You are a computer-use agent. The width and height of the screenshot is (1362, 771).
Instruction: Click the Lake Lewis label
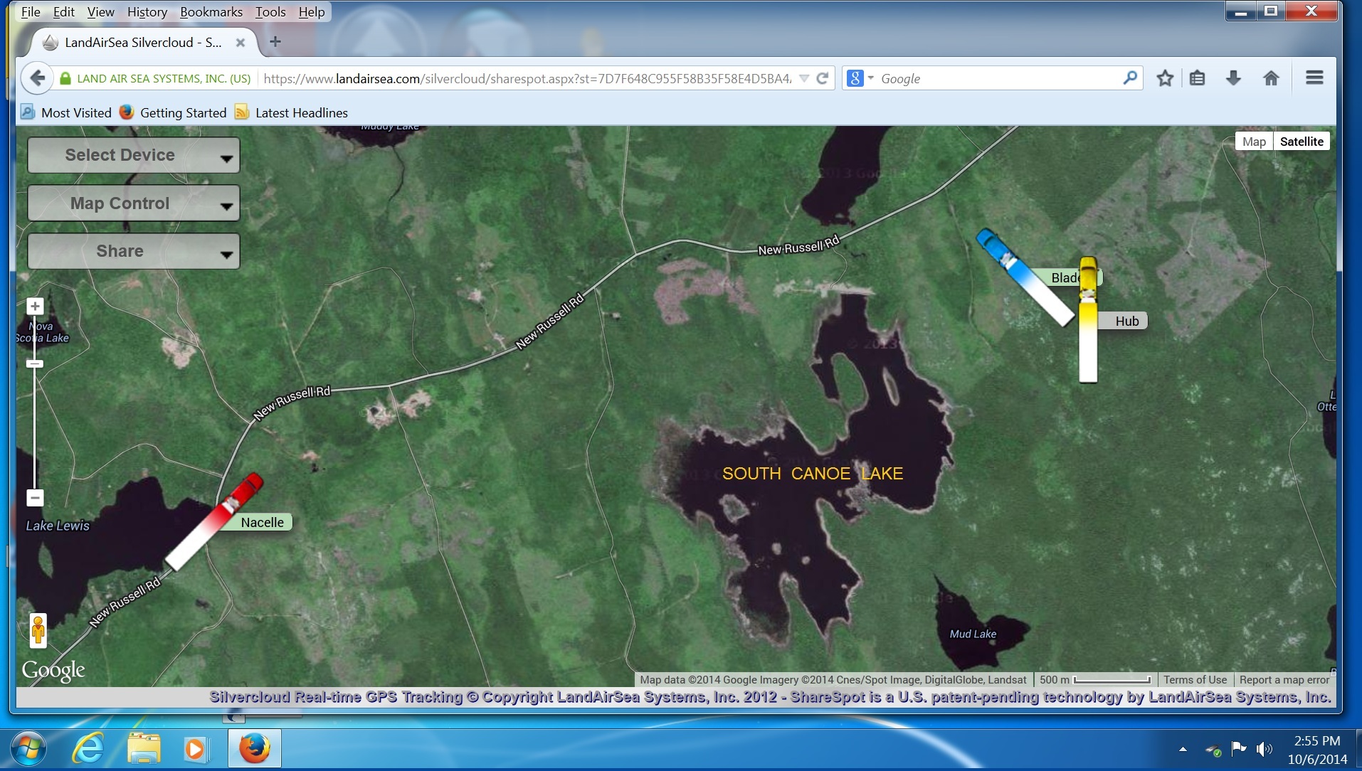tap(58, 526)
